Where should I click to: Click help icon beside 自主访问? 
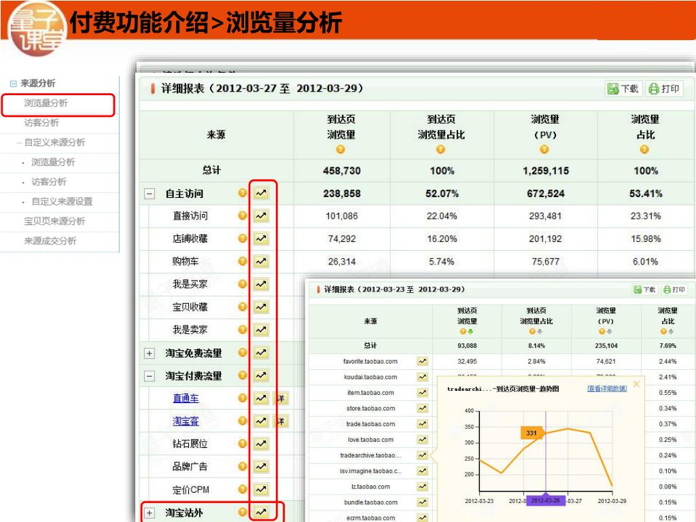tap(243, 192)
